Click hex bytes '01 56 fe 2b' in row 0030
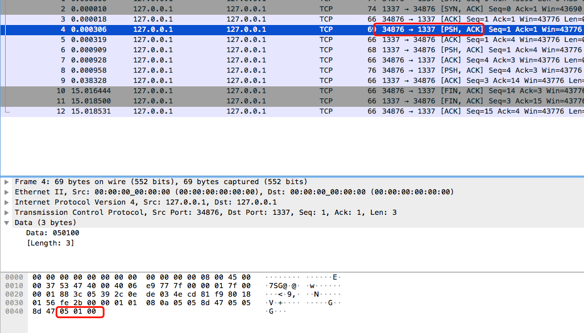 pyautogui.click(x=57, y=303)
